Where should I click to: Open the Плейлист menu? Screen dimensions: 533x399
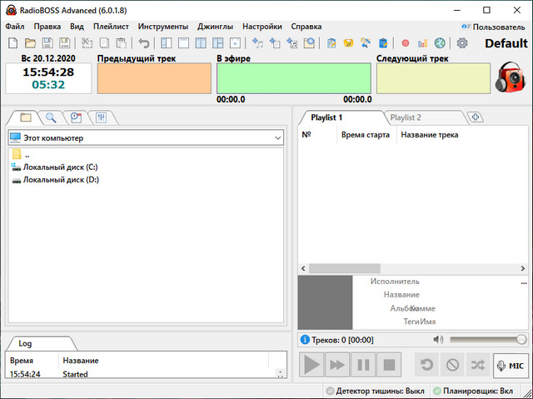coord(111,27)
